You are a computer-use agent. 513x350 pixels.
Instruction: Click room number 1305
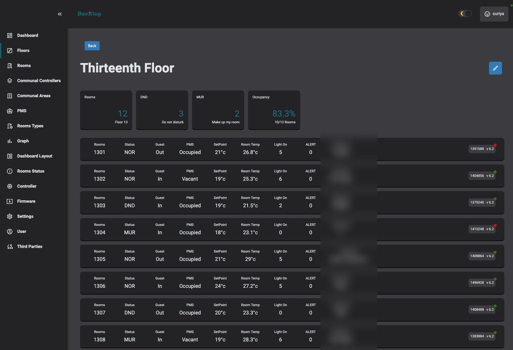pyautogui.click(x=99, y=259)
